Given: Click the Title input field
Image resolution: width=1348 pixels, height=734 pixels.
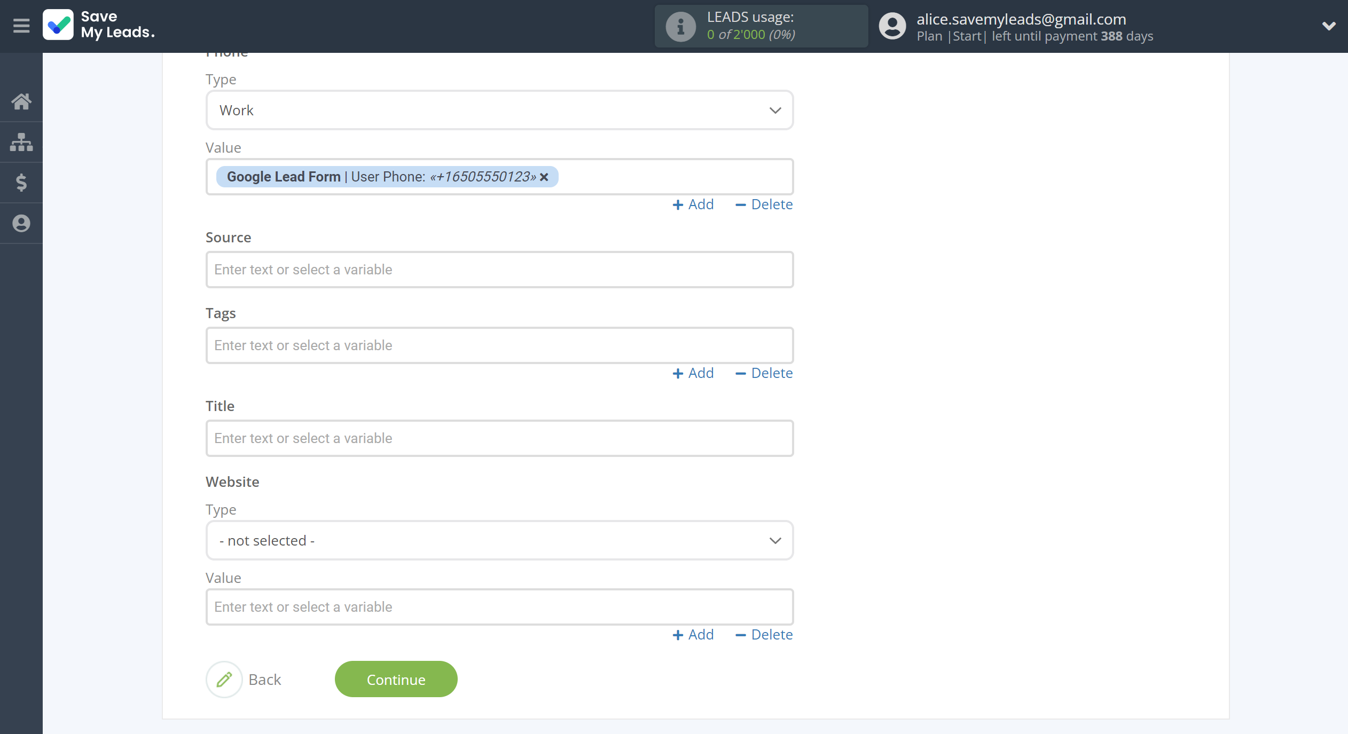Looking at the screenshot, I should click(x=499, y=438).
